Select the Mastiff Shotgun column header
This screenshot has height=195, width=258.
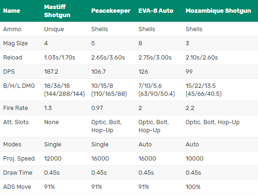click(x=57, y=11)
